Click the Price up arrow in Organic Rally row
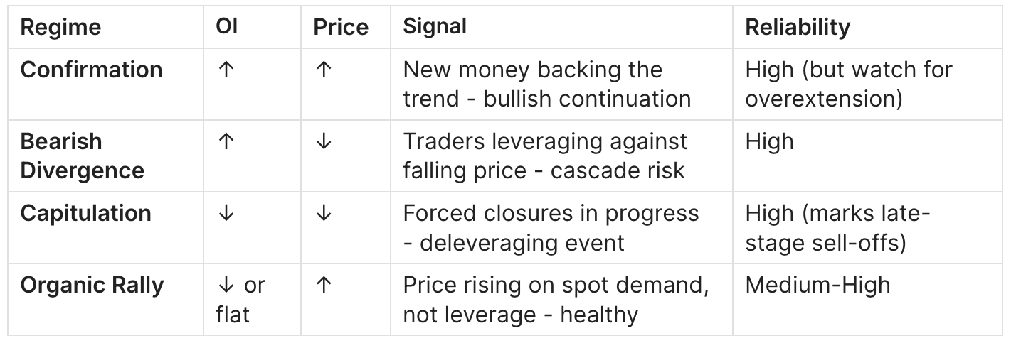 (323, 285)
